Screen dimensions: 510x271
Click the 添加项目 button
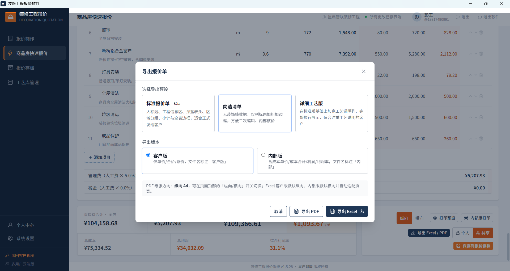click(x=99, y=157)
